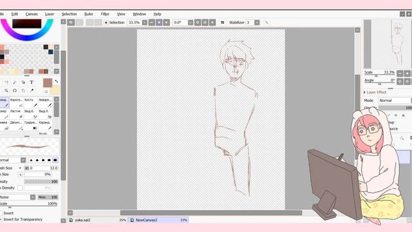Click the navigator Scale minus button
This screenshot has height=232, width=412.
tap(400, 73)
